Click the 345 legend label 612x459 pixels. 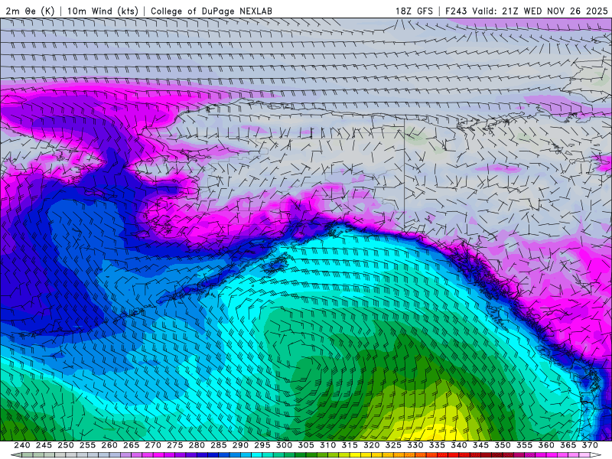[481, 445]
